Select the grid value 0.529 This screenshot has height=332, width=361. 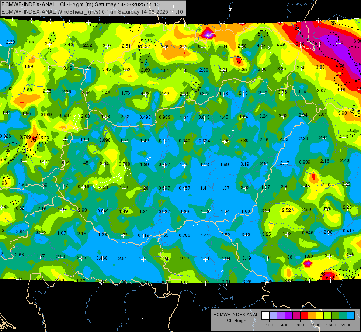click(x=41, y=232)
